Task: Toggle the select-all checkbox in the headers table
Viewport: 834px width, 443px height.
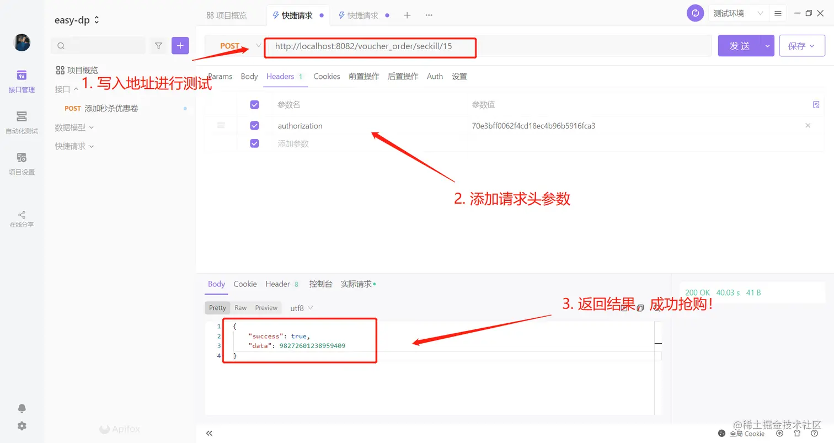Action: point(254,104)
